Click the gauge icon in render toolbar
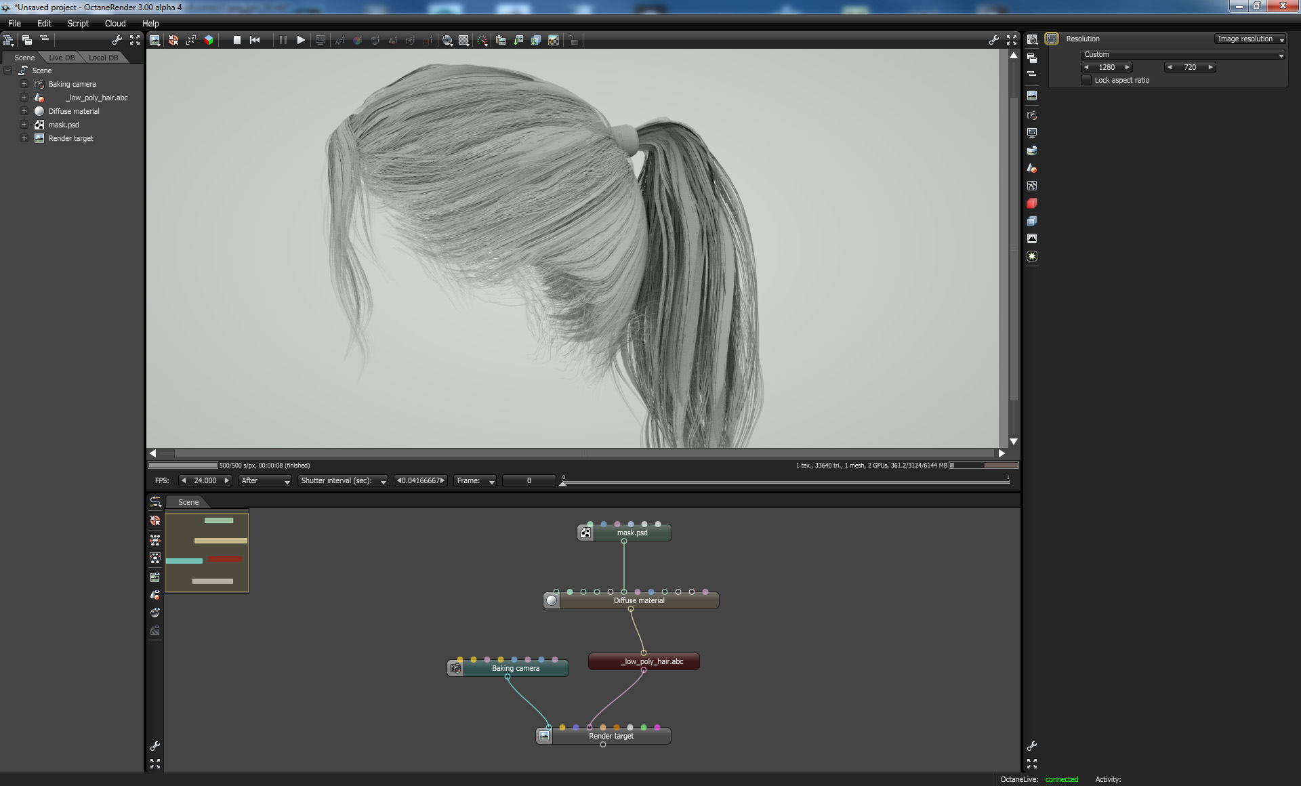This screenshot has width=1301, height=786. (x=482, y=40)
